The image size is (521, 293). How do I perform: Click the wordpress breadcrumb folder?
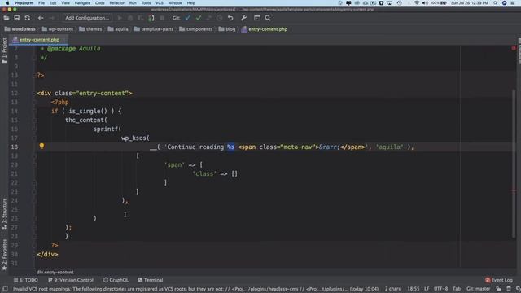click(20, 29)
